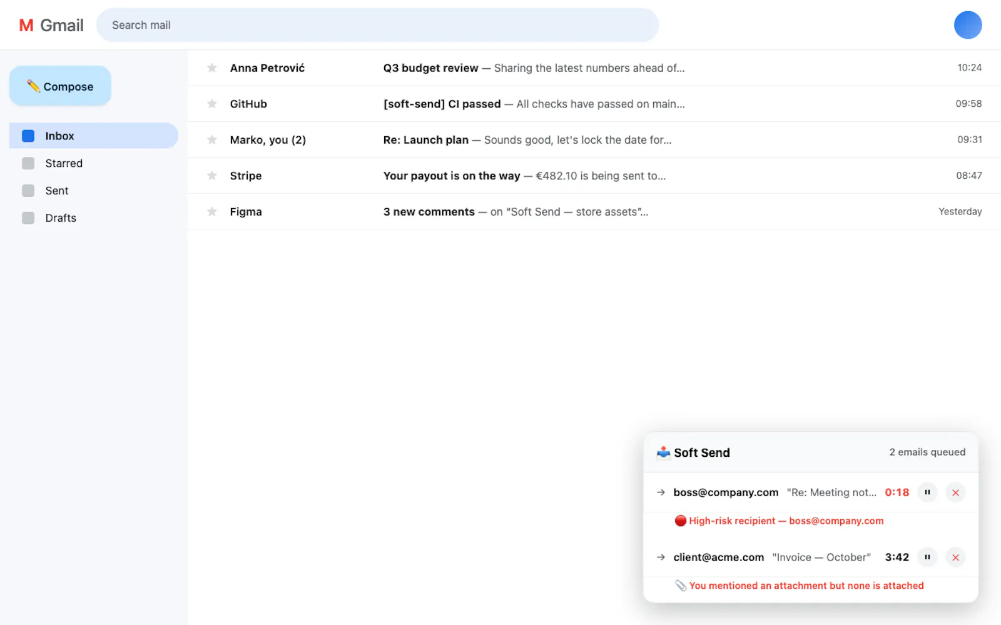
Task: Cancel the boss@company.com queued email
Action: click(x=955, y=492)
